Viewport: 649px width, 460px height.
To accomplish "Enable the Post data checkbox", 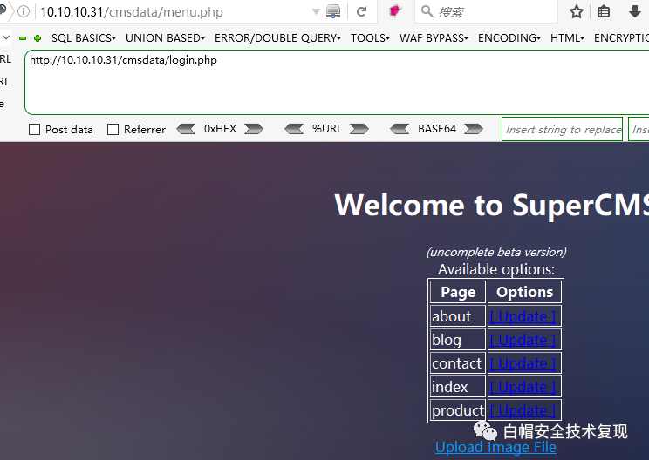I will pyautogui.click(x=34, y=130).
